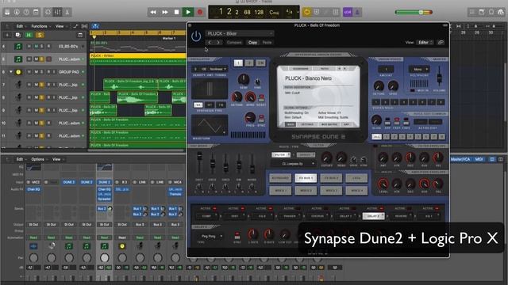Mute the ES_80-80's track

pos(37,47)
